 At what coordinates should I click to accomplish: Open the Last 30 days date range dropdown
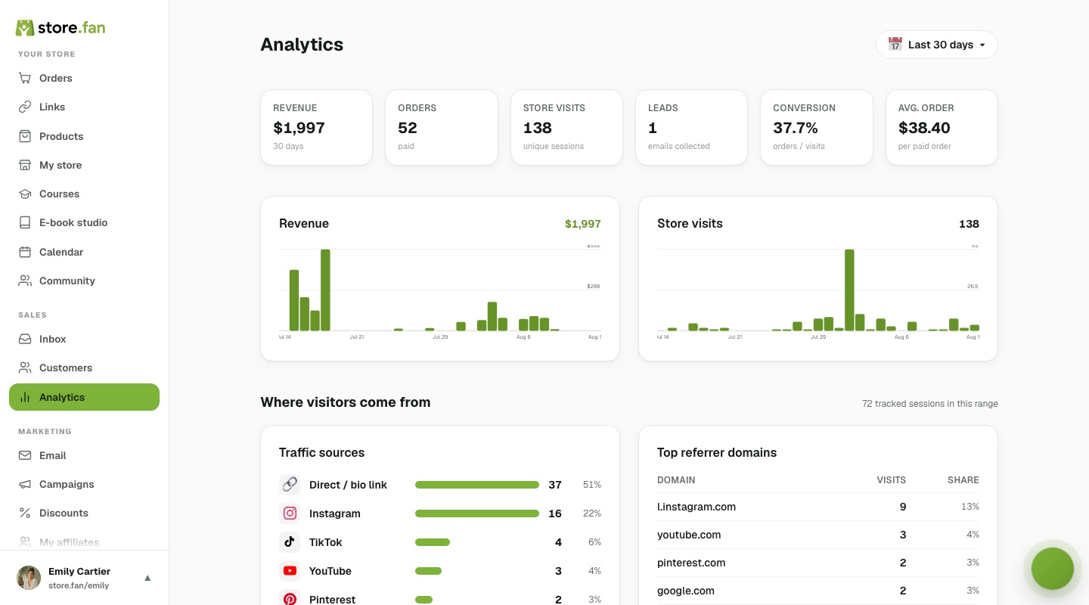(x=937, y=45)
